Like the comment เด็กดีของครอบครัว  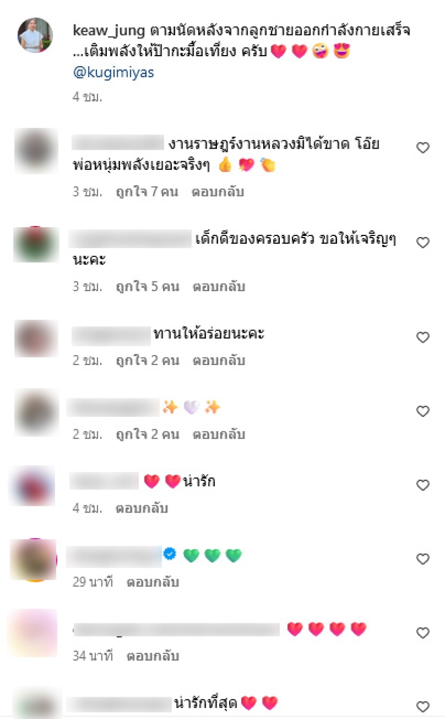click(423, 243)
